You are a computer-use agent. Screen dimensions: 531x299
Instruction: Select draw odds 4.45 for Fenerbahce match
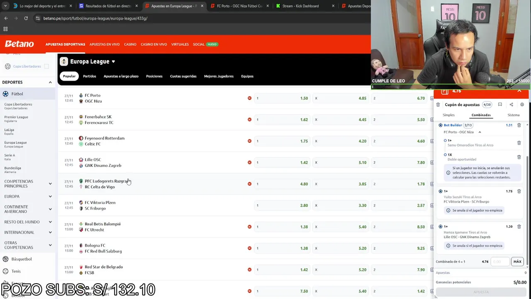coord(341,120)
